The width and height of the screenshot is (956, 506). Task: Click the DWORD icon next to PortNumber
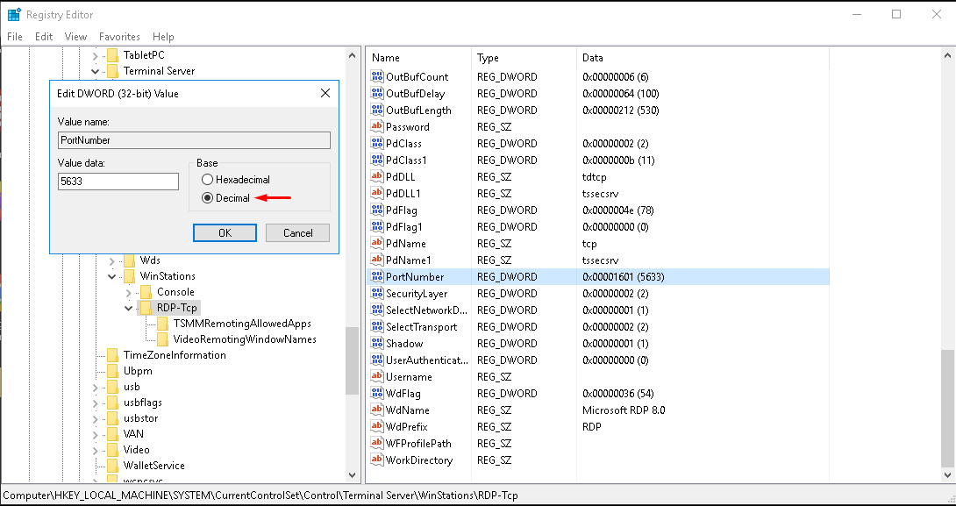377,277
